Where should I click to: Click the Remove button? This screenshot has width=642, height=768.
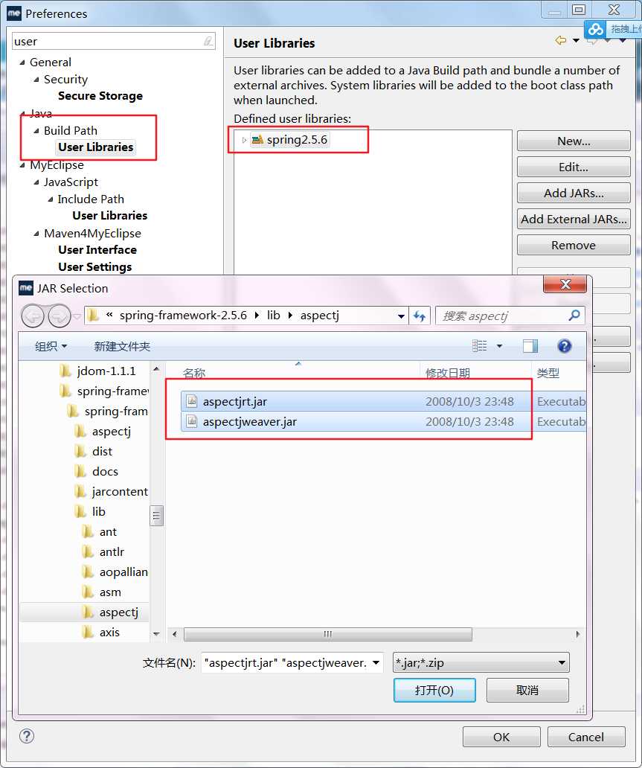point(574,245)
